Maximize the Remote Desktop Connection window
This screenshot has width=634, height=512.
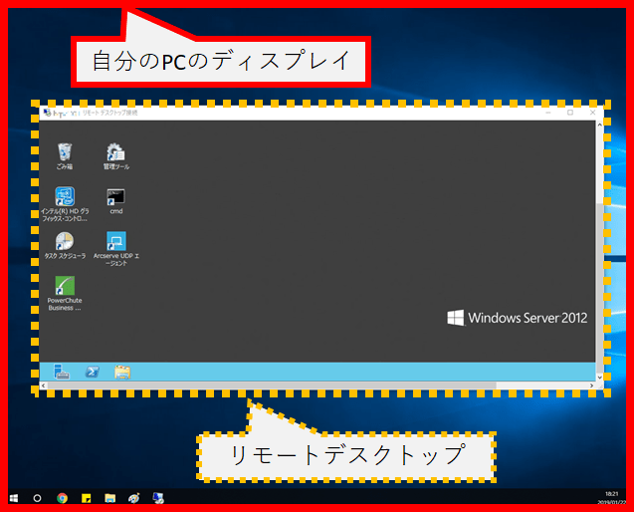coord(570,113)
